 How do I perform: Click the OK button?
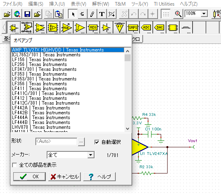point(29,177)
